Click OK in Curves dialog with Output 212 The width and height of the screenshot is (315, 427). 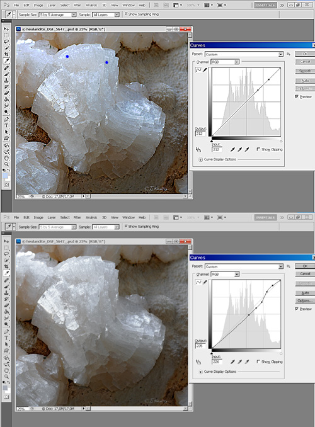pos(305,54)
